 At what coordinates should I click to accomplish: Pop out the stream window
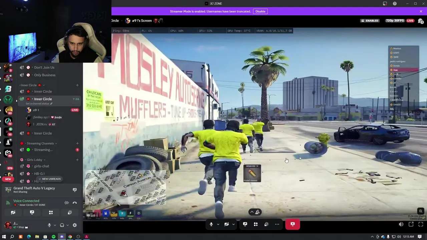pos(411,224)
